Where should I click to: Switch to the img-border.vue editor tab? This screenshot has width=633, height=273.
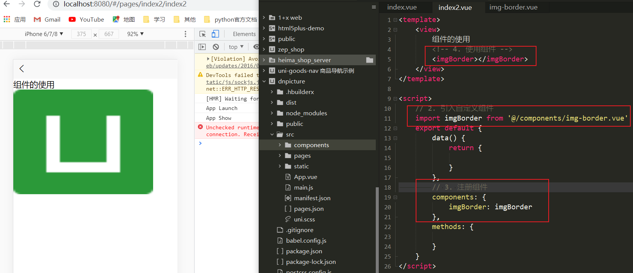pyautogui.click(x=513, y=7)
